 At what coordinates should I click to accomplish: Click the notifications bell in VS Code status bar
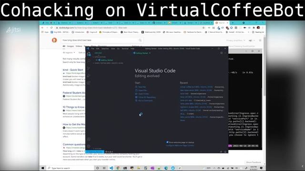click(x=225, y=152)
